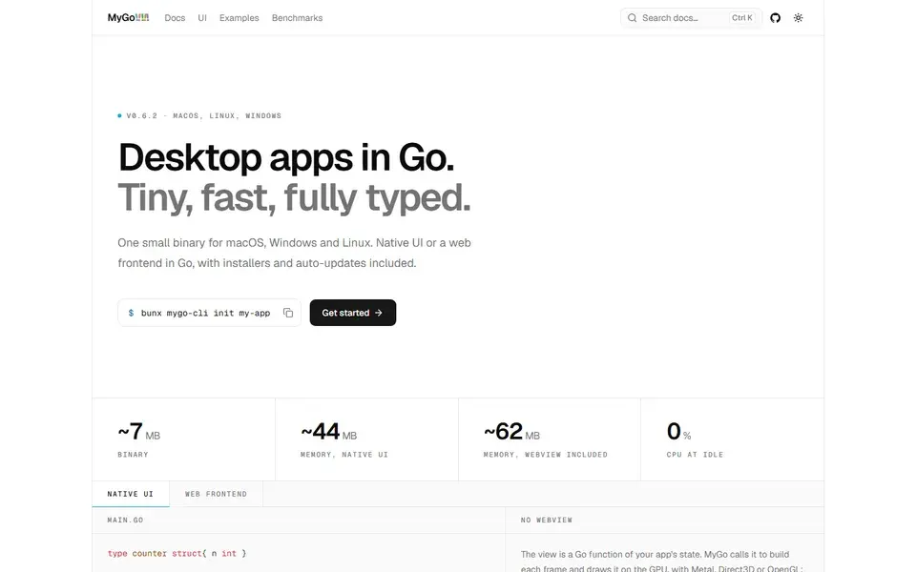Select the Native UI tab
Image resolution: width=916 pixels, height=572 pixels.
tap(131, 494)
